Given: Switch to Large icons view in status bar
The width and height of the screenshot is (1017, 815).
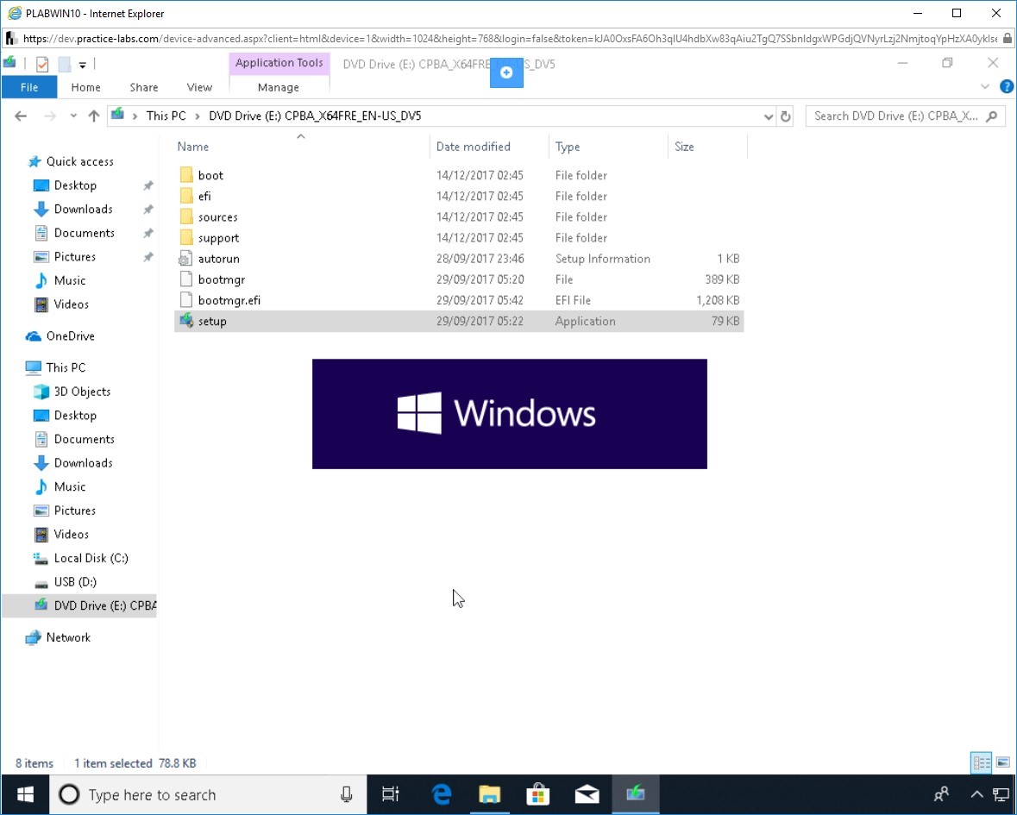Looking at the screenshot, I should (x=1002, y=762).
